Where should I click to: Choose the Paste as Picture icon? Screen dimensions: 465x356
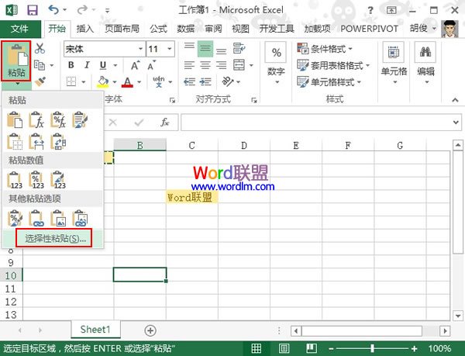[x=58, y=218]
